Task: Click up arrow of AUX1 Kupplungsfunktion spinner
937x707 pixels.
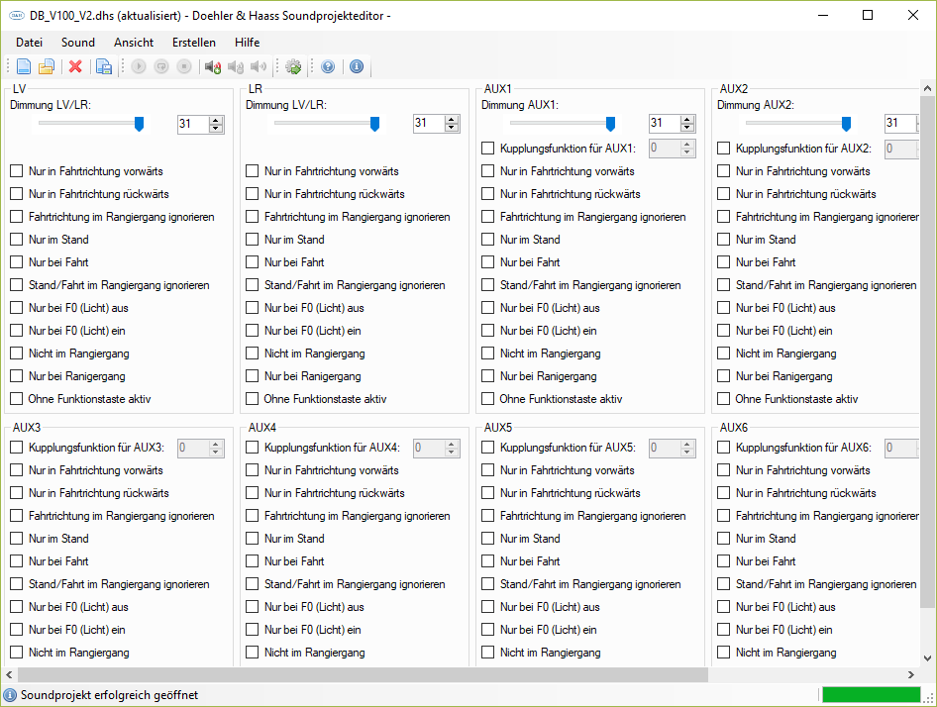Action: click(x=687, y=144)
